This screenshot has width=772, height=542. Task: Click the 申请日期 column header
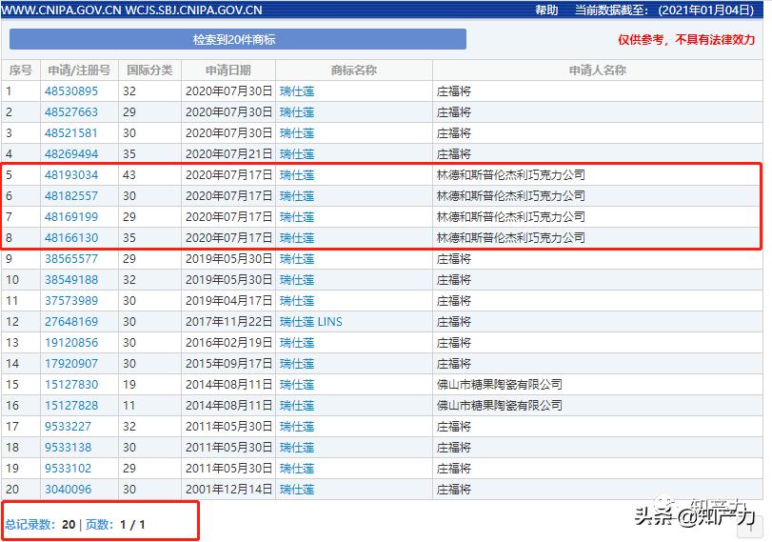pos(228,70)
